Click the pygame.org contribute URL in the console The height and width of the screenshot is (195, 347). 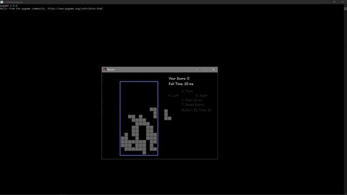pyautogui.click(x=75, y=9)
